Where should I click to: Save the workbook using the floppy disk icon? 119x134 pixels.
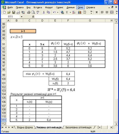coord(14,12)
